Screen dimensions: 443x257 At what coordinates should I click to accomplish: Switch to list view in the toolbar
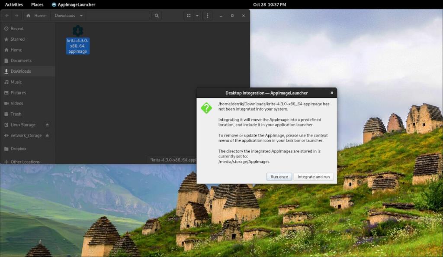[x=188, y=16]
